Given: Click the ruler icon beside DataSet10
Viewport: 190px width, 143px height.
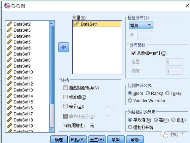Looking at the screenshot, I should 9,72.
